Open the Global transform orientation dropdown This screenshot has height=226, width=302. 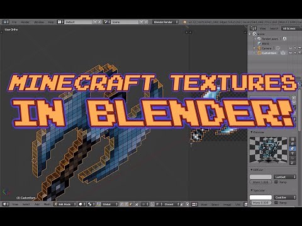(108, 204)
